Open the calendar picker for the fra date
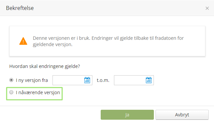Image resolution: width=214 pixels, height=125 pixels. [87, 80]
